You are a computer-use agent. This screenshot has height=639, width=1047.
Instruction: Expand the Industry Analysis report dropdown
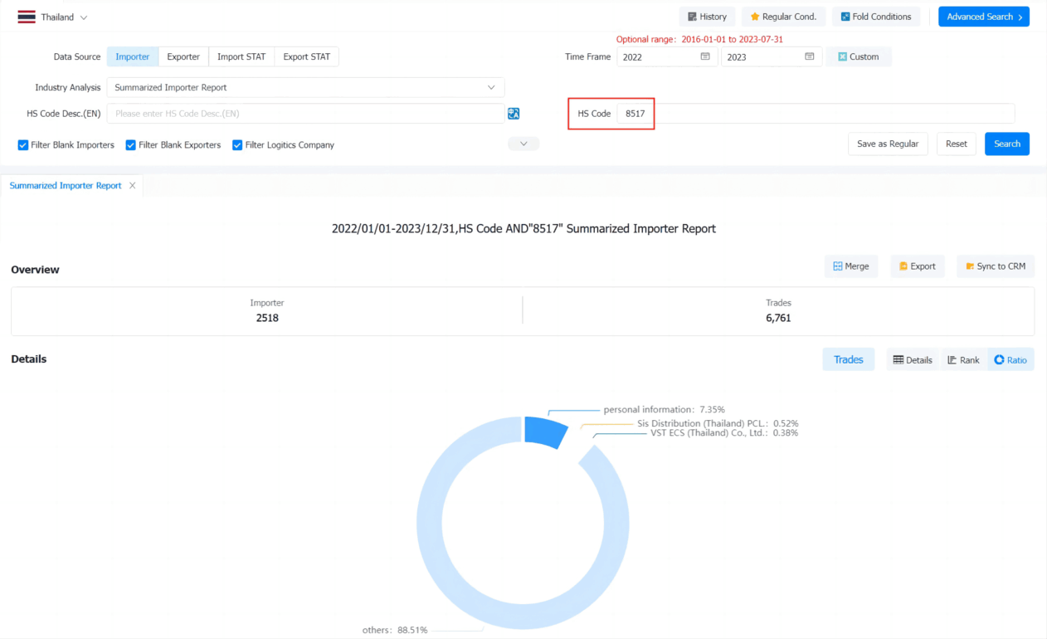pyautogui.click(x=305, y=87)
